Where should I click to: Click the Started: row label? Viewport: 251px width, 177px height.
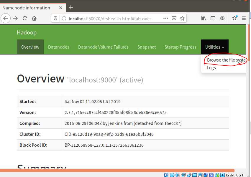pos(27,102)
